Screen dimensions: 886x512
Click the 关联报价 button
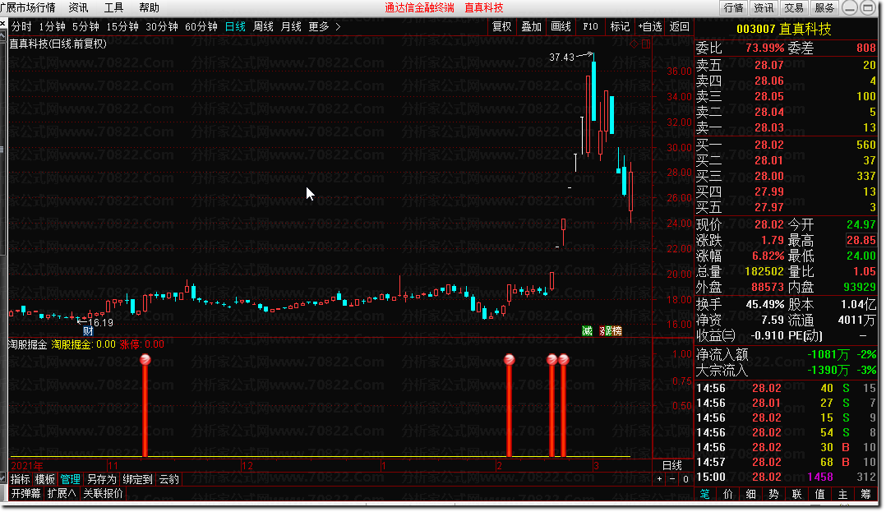tap(103, 493)
